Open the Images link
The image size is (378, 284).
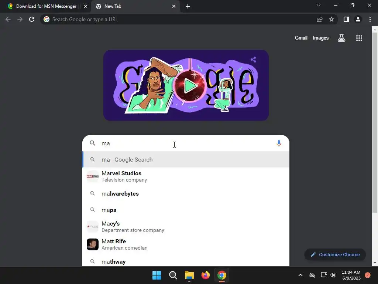point(321,38)
